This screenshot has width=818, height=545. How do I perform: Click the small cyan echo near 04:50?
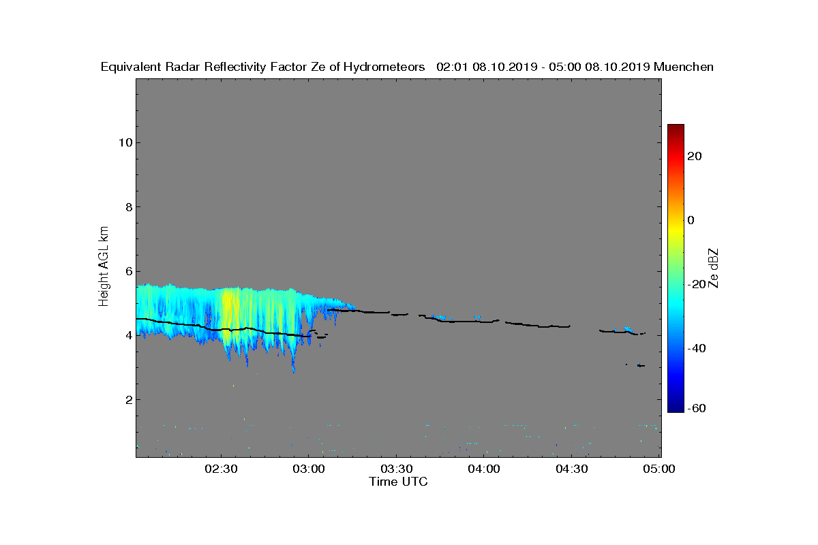(627, 329)
